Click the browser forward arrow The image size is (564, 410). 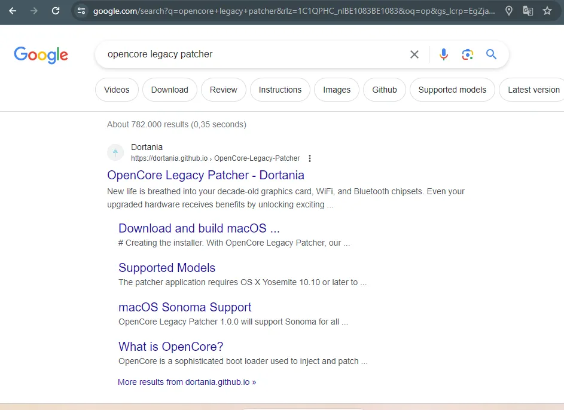coord(34,11)
